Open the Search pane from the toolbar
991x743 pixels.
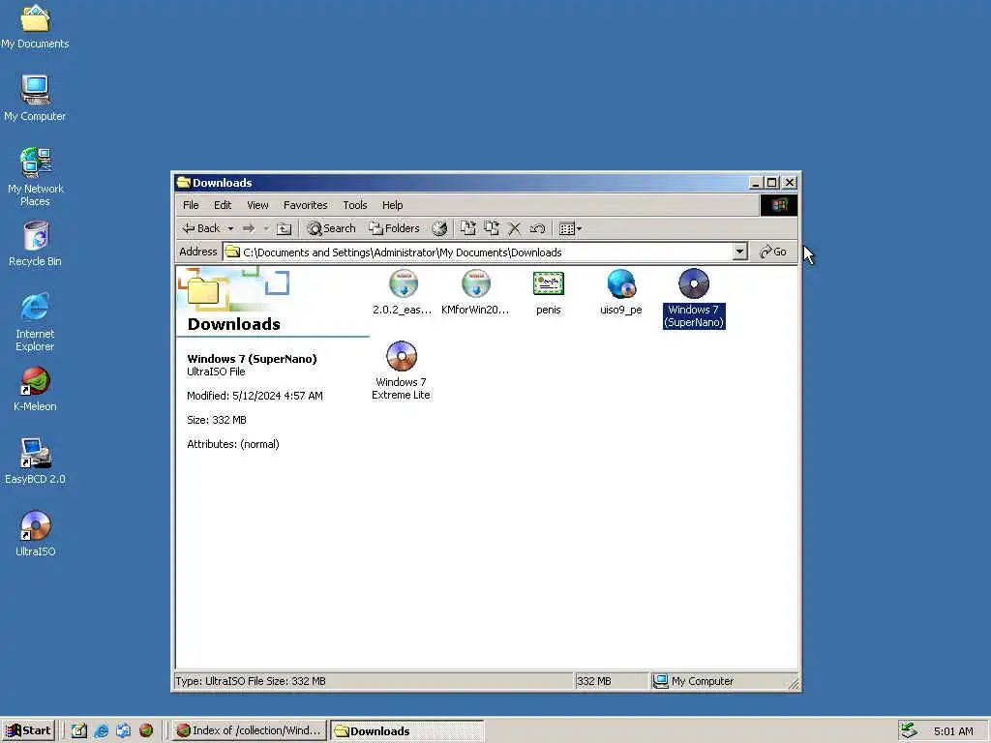tap(331, 228)
